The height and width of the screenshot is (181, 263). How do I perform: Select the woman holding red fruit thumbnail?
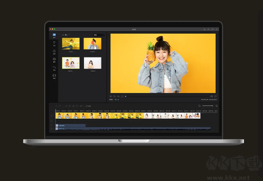tap(92, 44)
